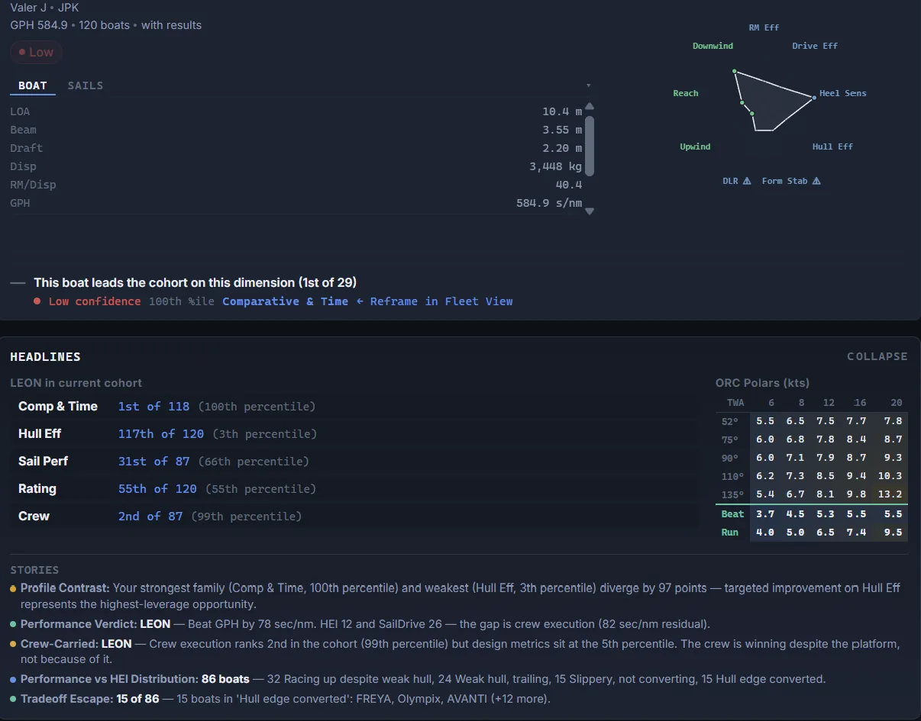921x721 pixels.
Task: Click the Draft 2.20 m value
Action: pos(562,148)
